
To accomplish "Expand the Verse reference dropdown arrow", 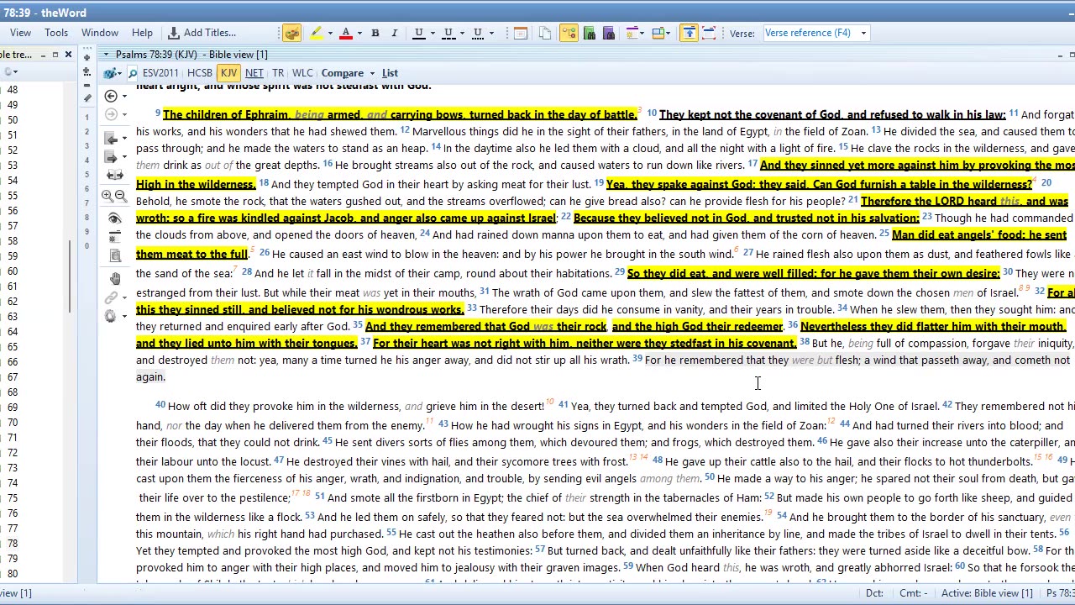I will (863, 33).
